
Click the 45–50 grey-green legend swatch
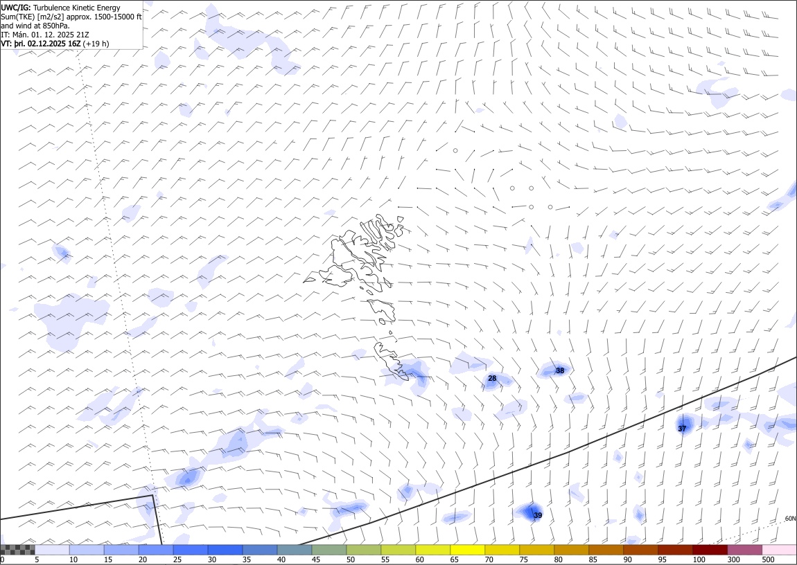click(329, 550)
